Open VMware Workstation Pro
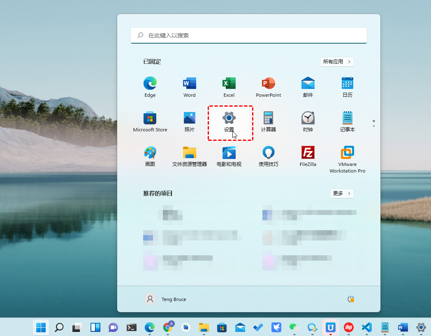This screenshot has height=336, width=431. point(348,160)
